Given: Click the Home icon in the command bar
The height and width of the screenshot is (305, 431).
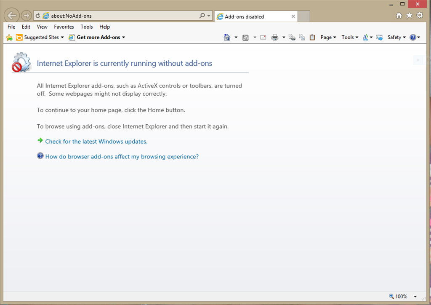Looking at the screenshot, I should [227, 37].
